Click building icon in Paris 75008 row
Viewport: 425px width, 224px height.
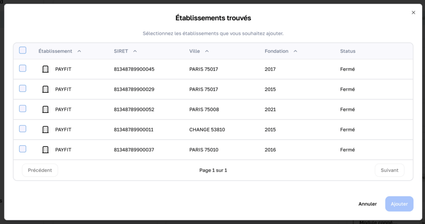tap(46, 109)
